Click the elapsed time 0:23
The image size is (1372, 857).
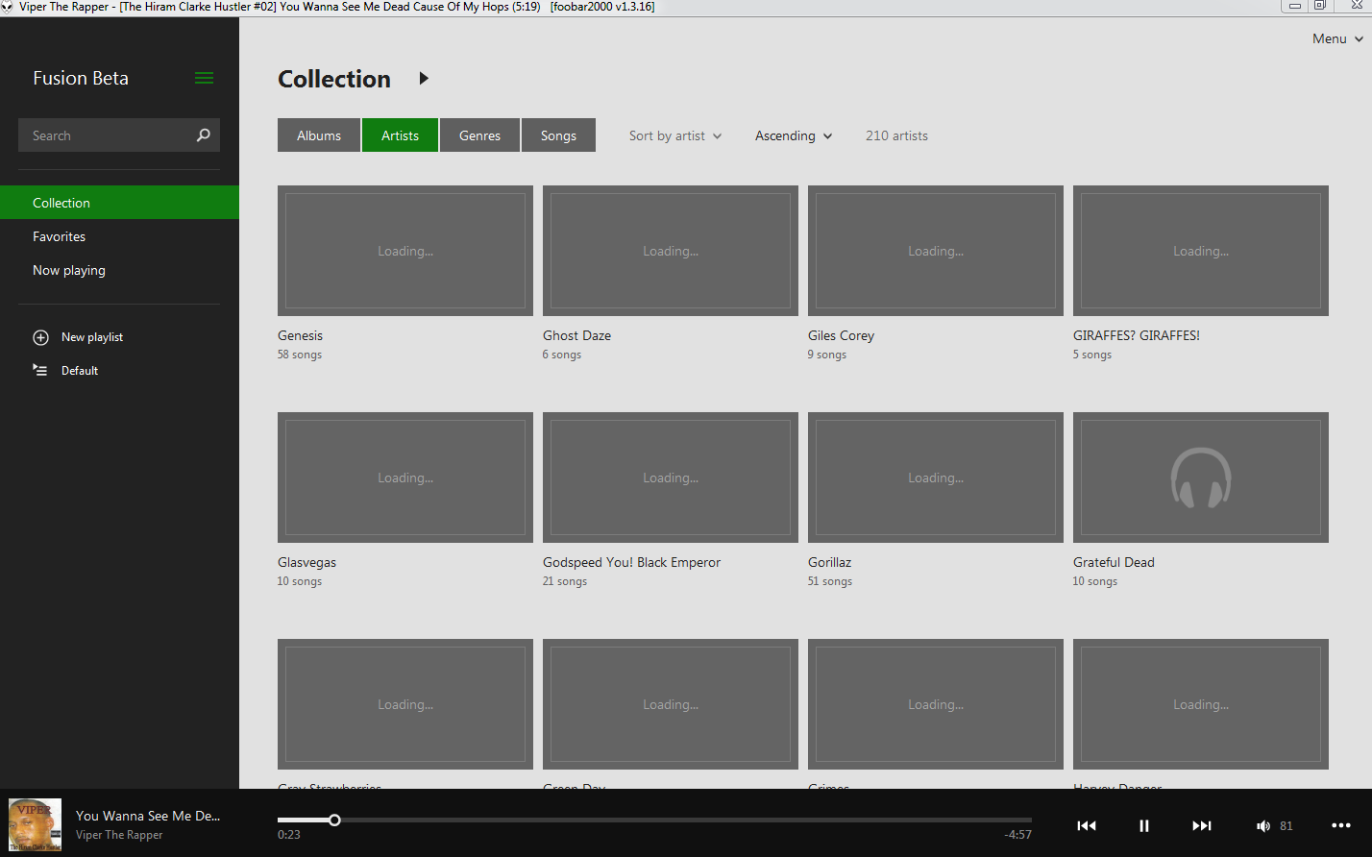point(289,835)
